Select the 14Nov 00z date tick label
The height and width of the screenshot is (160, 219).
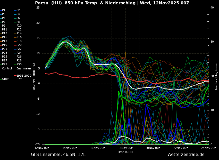tap(70, 148)
